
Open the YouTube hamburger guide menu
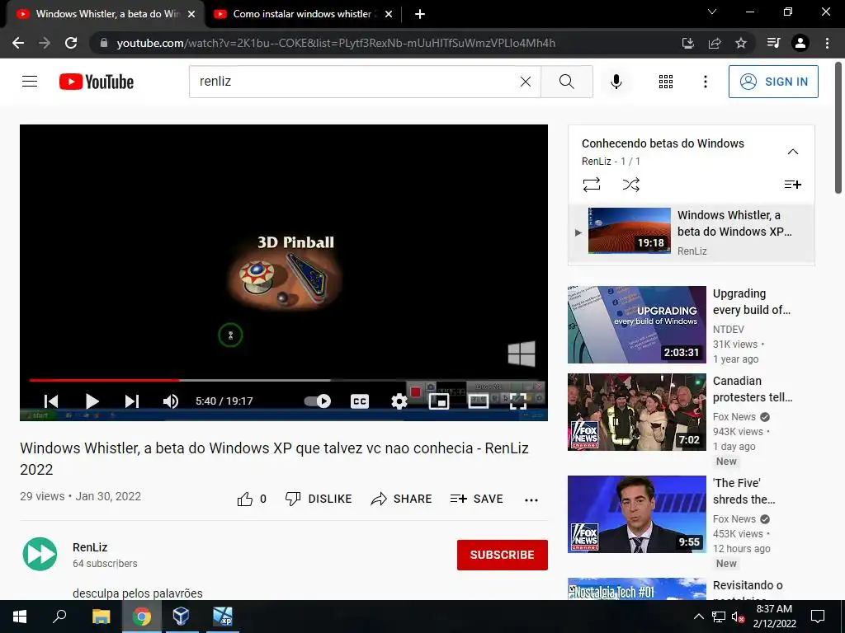coord(30,82)
